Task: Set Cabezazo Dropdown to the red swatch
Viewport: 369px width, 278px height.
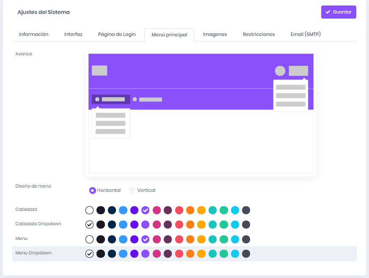Action: 179,225
